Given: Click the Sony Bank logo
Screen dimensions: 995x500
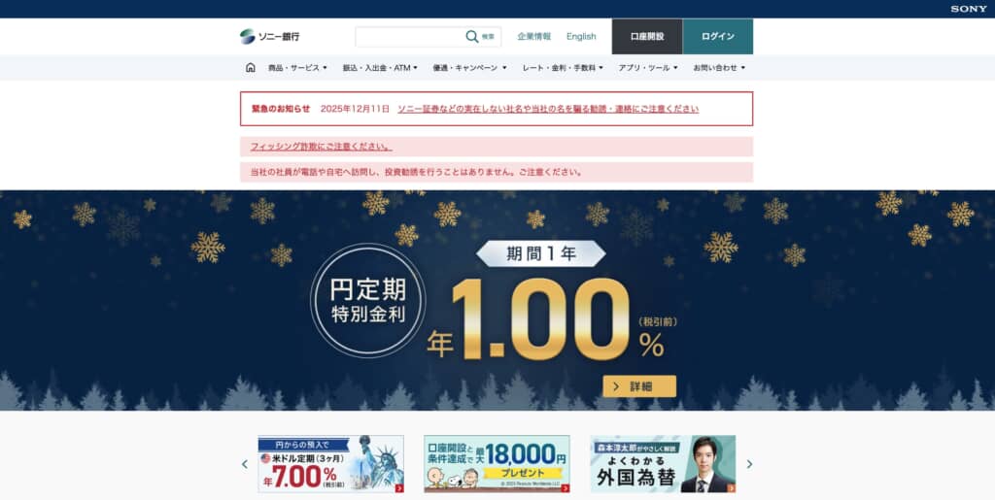Looking at the screenshot, I should point(270,37).
